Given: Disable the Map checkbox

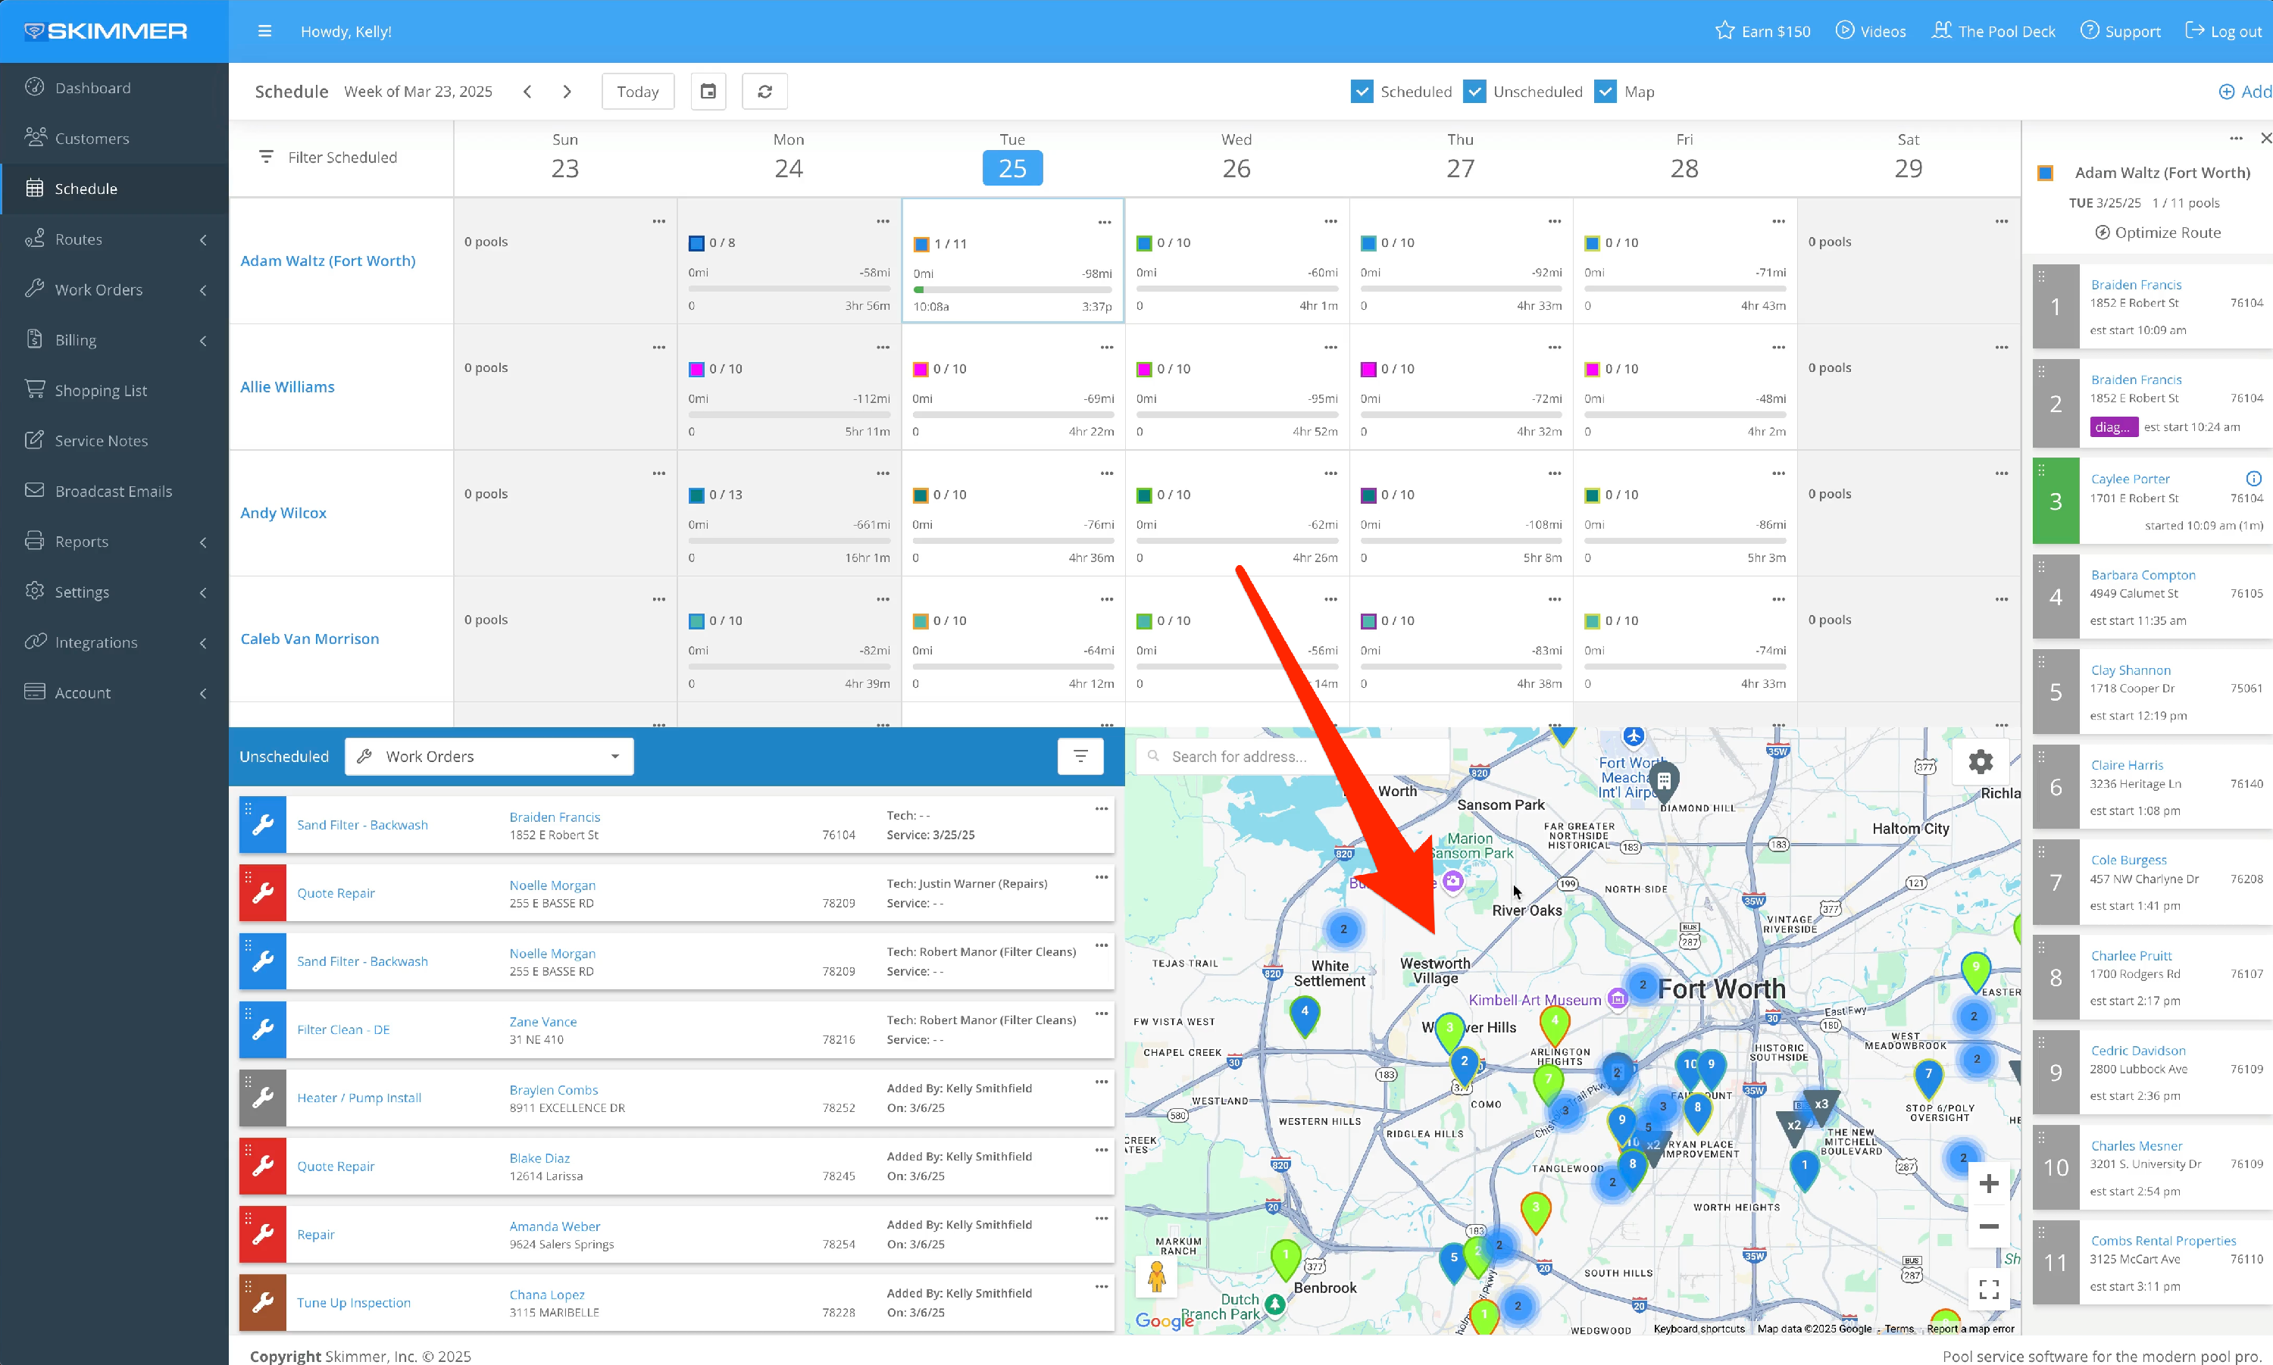Looking at the screenshot, I should [x=1605, y=91].
